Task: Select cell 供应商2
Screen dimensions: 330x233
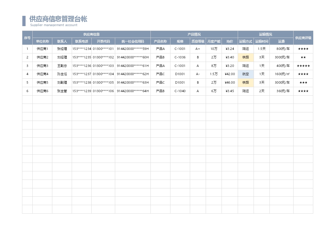Action: point(42,57)
